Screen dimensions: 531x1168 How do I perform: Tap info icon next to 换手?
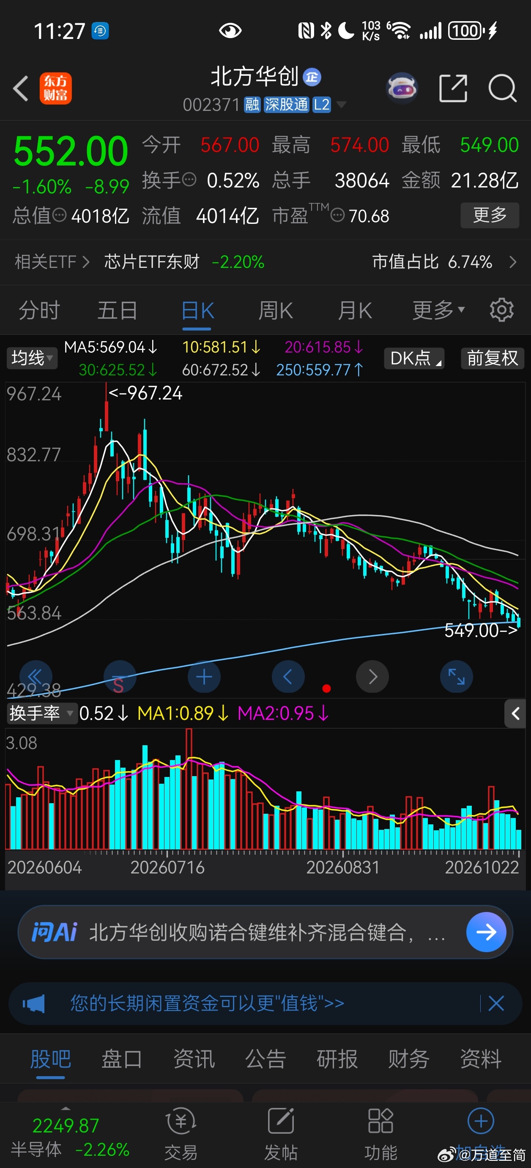[x=189, y=179]
